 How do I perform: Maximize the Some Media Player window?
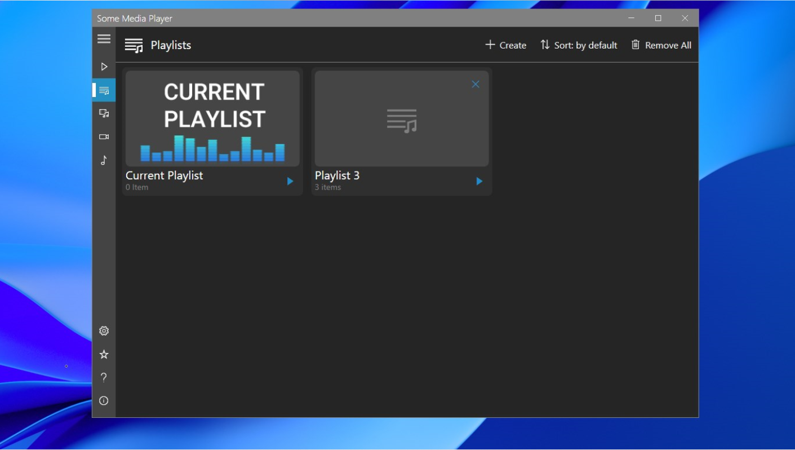[658, 18]
